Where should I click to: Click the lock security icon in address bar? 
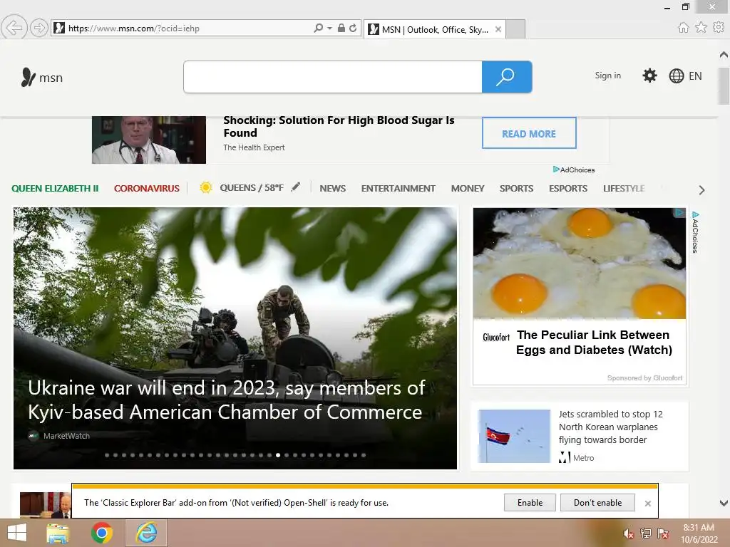click(341, 28)
